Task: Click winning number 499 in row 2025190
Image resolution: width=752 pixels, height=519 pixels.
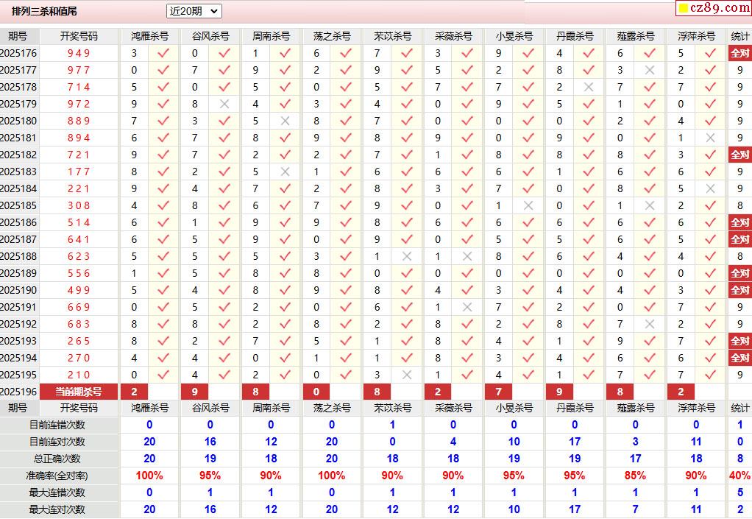Action: [x=79, y=290]
